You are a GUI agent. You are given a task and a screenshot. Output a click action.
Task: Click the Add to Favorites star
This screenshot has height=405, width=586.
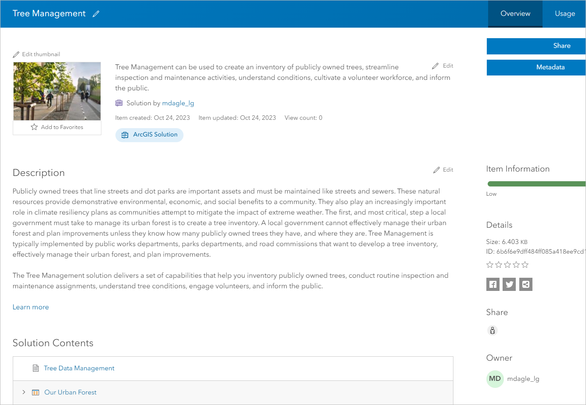point(34,127)
